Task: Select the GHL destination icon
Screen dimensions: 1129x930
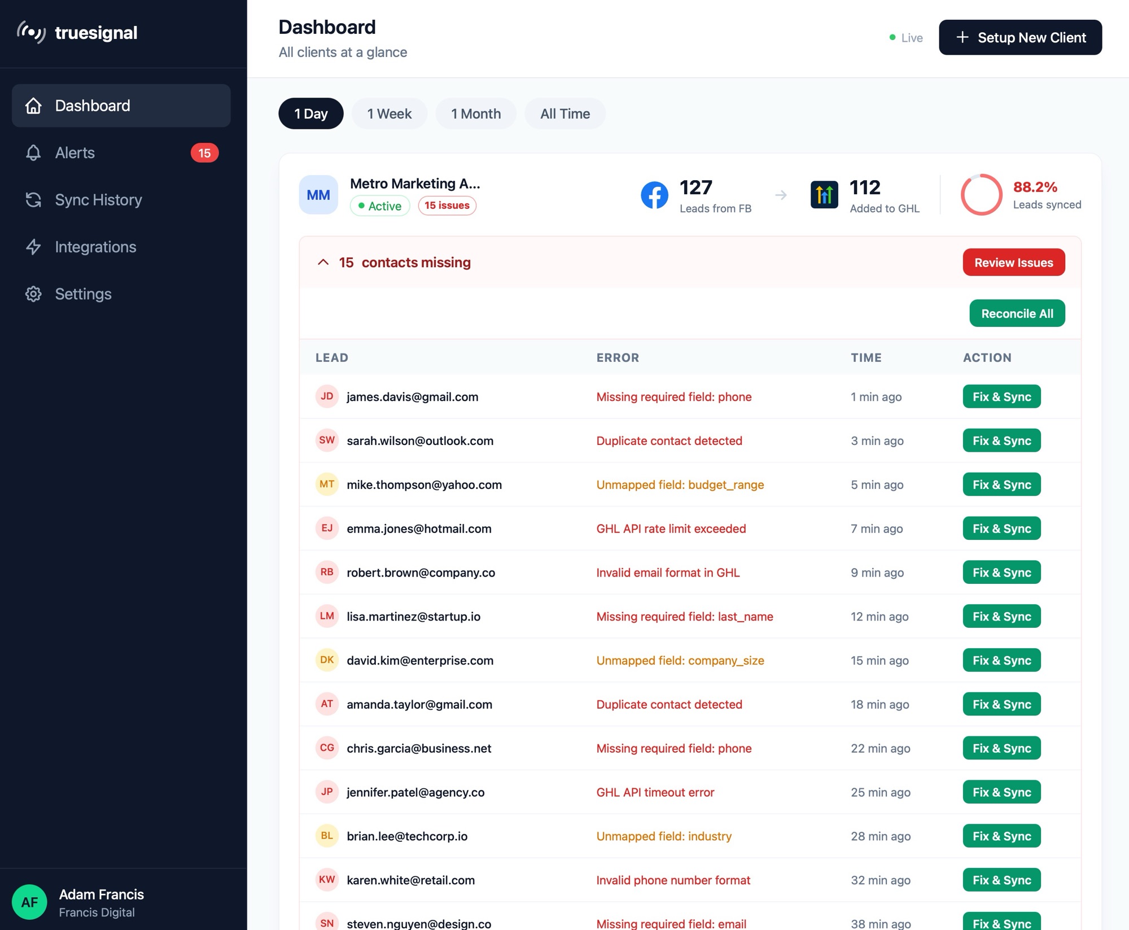Action: coord(824,194)
